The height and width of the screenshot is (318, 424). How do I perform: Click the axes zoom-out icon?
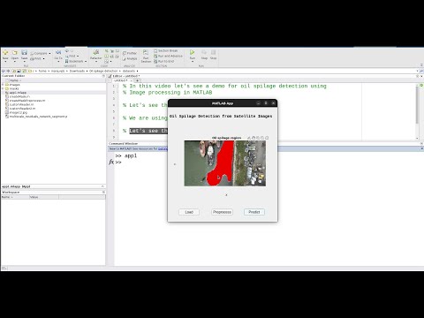[262, 138]
